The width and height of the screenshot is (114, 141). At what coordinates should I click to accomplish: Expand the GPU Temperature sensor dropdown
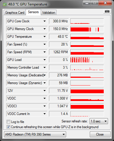tap(44, 37)
